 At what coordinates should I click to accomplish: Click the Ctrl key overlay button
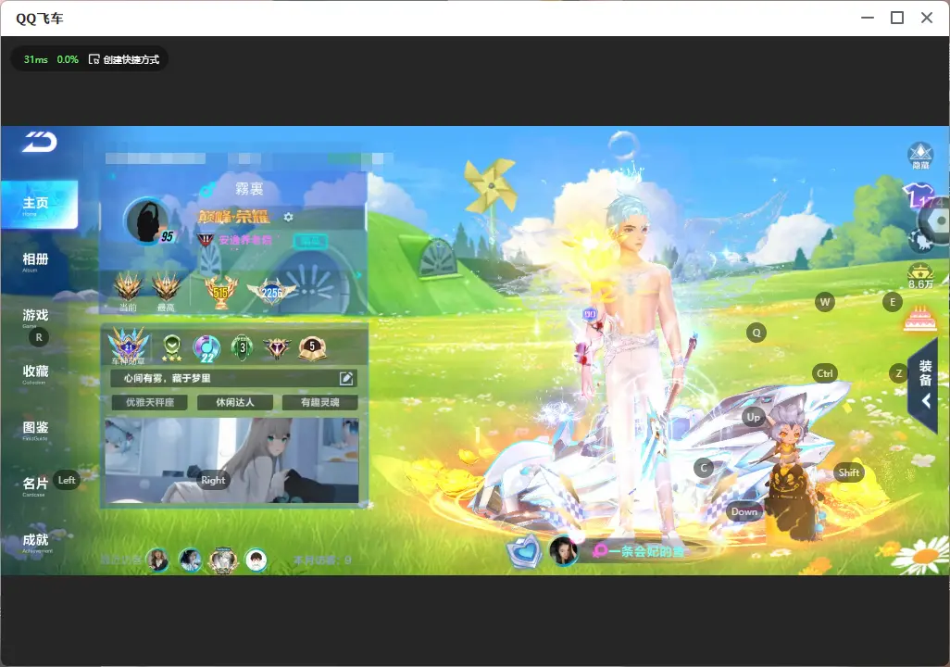825,373
